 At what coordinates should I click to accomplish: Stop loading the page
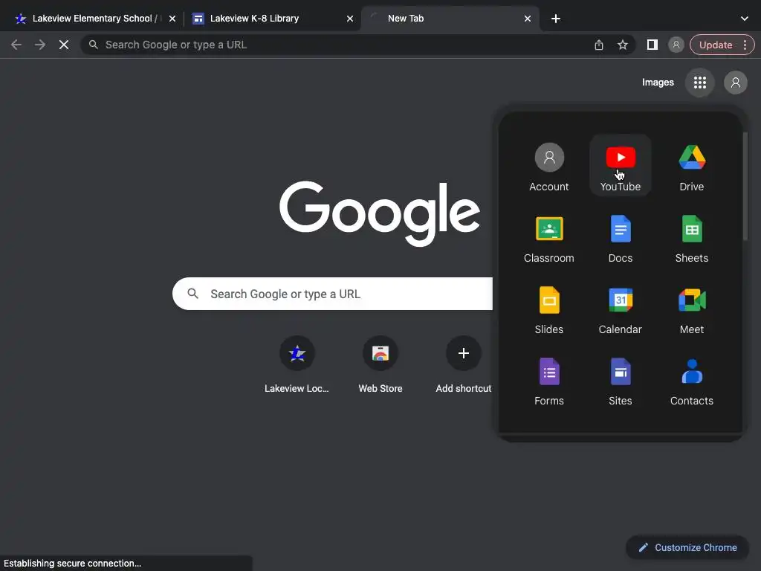[x=64, y=45]
